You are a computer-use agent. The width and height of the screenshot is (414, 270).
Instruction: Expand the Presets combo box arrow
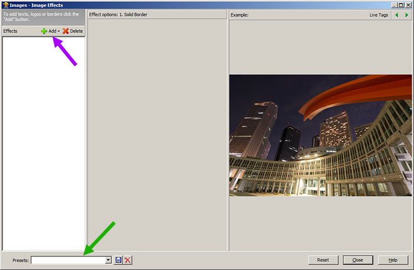(x=108, y=260)
